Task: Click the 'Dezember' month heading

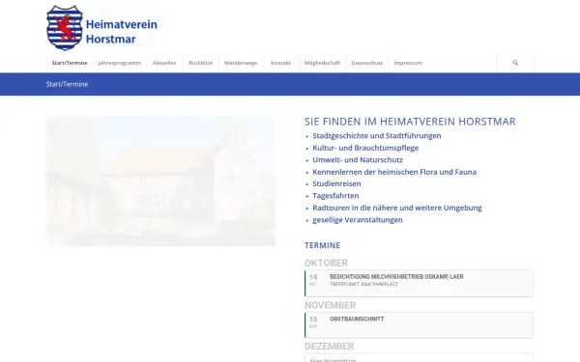Action: tap(329, 347)
